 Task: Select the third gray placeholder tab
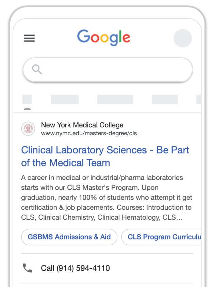point(115,99)
